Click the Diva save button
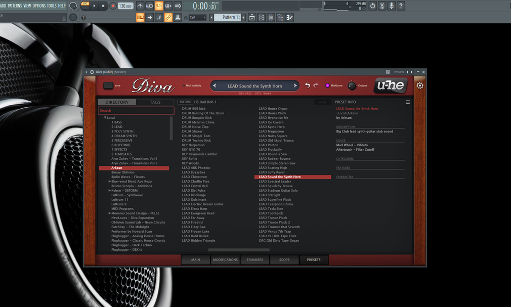 (x=108, y=85)
